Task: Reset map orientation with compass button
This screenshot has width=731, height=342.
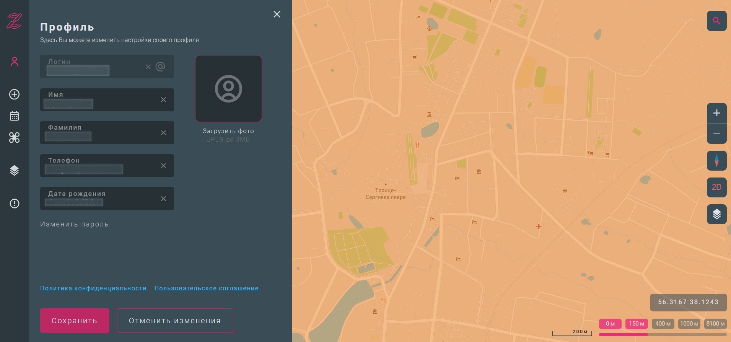Action: (x=716, y=160)
